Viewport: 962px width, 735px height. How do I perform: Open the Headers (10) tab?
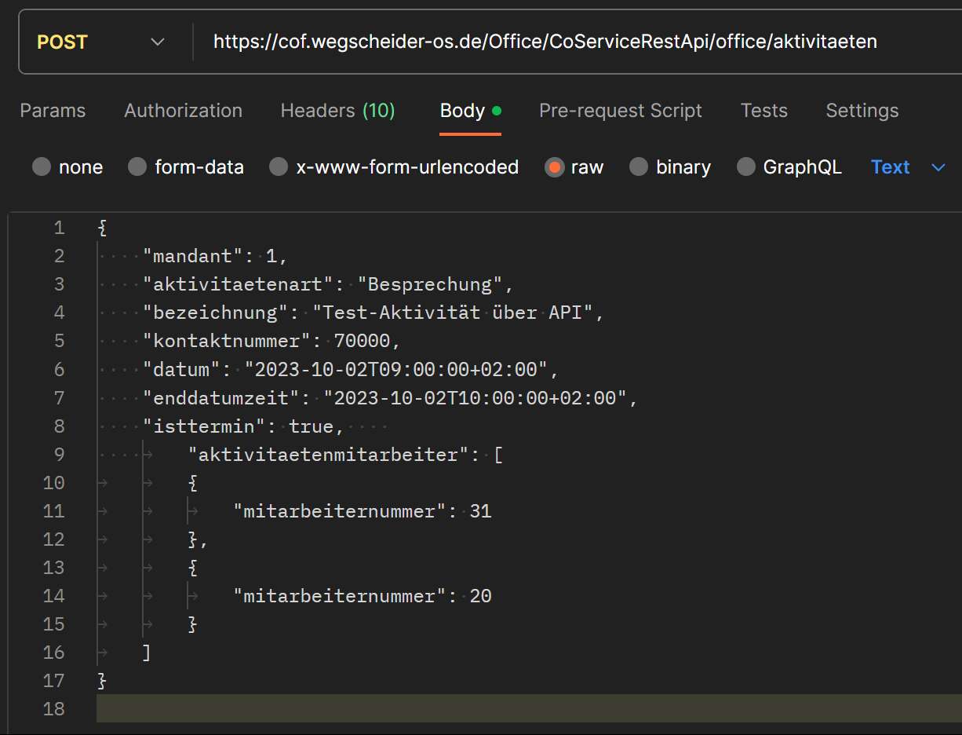tap(337, 111)
